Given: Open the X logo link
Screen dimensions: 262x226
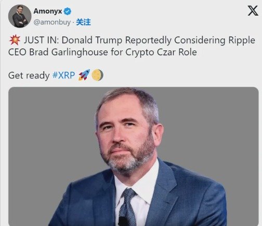Looking at the screenshot, I should [x=253, y=11].
